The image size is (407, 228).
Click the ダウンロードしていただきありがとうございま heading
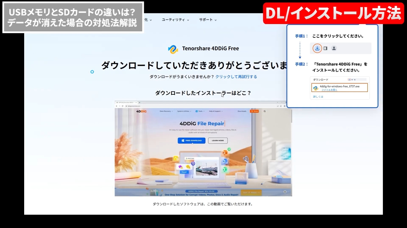(194, 65)
